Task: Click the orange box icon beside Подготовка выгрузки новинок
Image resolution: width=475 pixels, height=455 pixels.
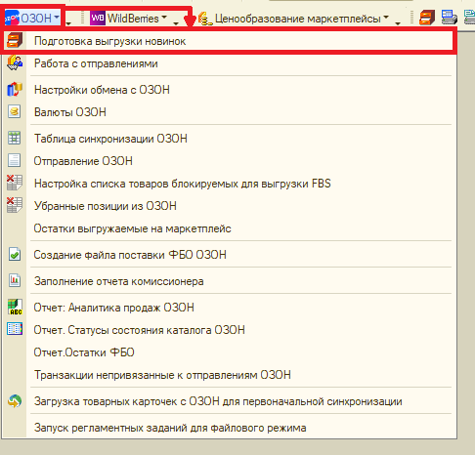Action: 15,41
